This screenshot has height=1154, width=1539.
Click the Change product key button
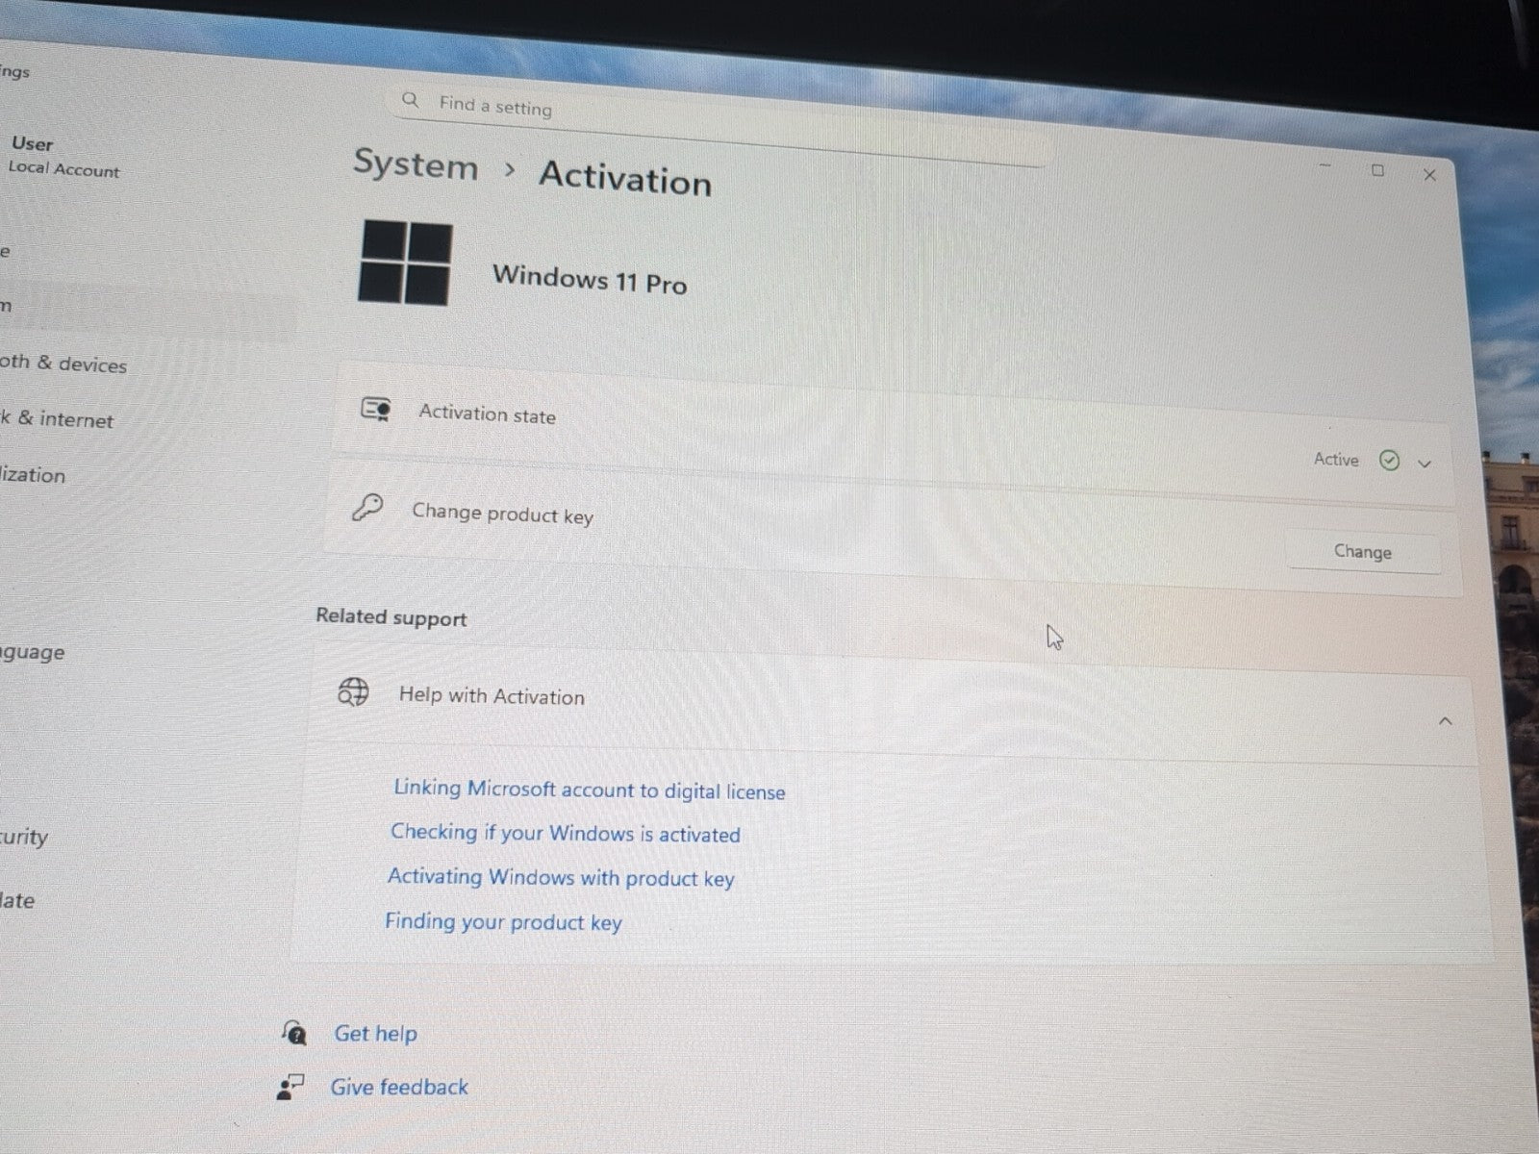pyautogui.click(x=1363, y=552)
